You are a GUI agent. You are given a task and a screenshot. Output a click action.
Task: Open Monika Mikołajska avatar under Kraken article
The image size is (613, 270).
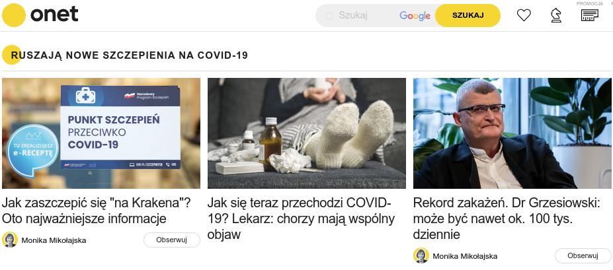coord(10,240)
